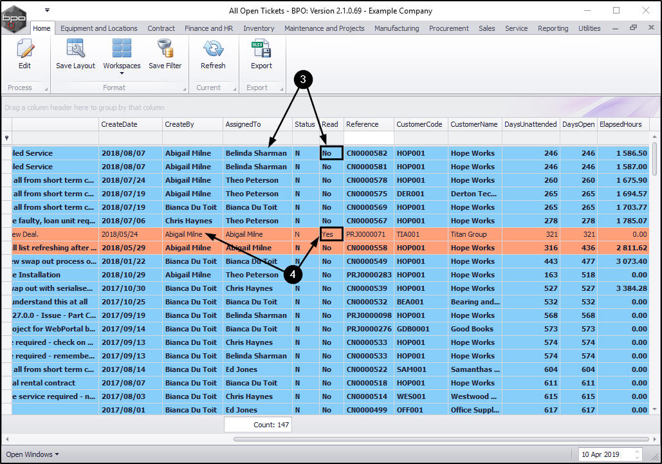Click the vertical scrollbar down arrow
Viewport: 662px width, 464px height.
tap(655, 409)
